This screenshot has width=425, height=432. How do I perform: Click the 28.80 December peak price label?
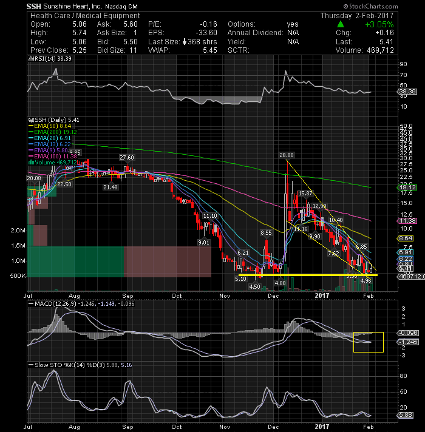click(x=287, y=155)
